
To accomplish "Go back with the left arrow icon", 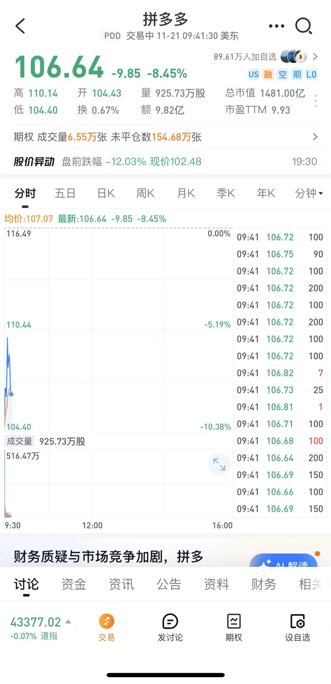I will (x=20, y=26).
